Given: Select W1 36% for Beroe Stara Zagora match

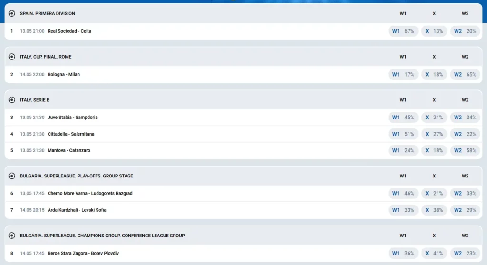Looking at the screenshot, I should (x=403, y=253).
